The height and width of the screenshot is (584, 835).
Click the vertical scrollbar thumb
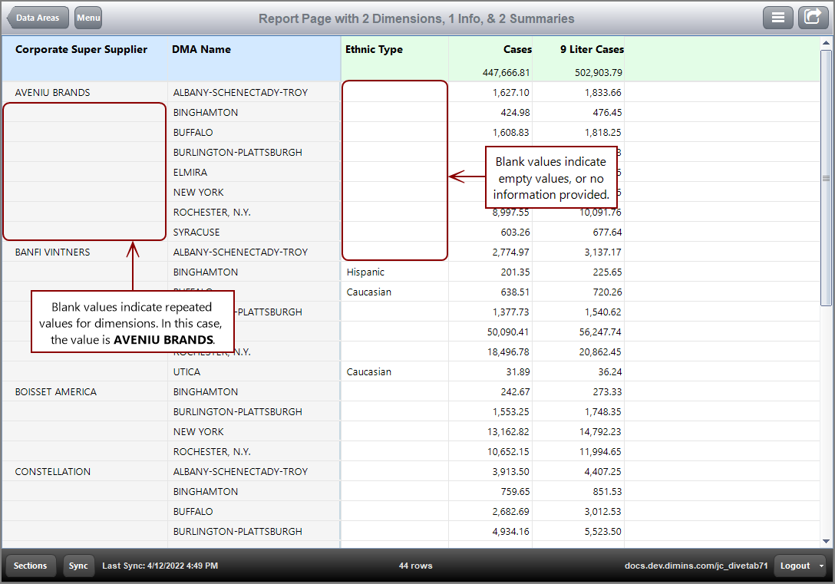coord(826,178)
